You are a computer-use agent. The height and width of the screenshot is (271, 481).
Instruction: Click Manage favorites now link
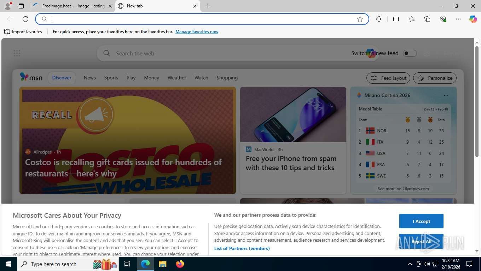click(x=197, y=32)
